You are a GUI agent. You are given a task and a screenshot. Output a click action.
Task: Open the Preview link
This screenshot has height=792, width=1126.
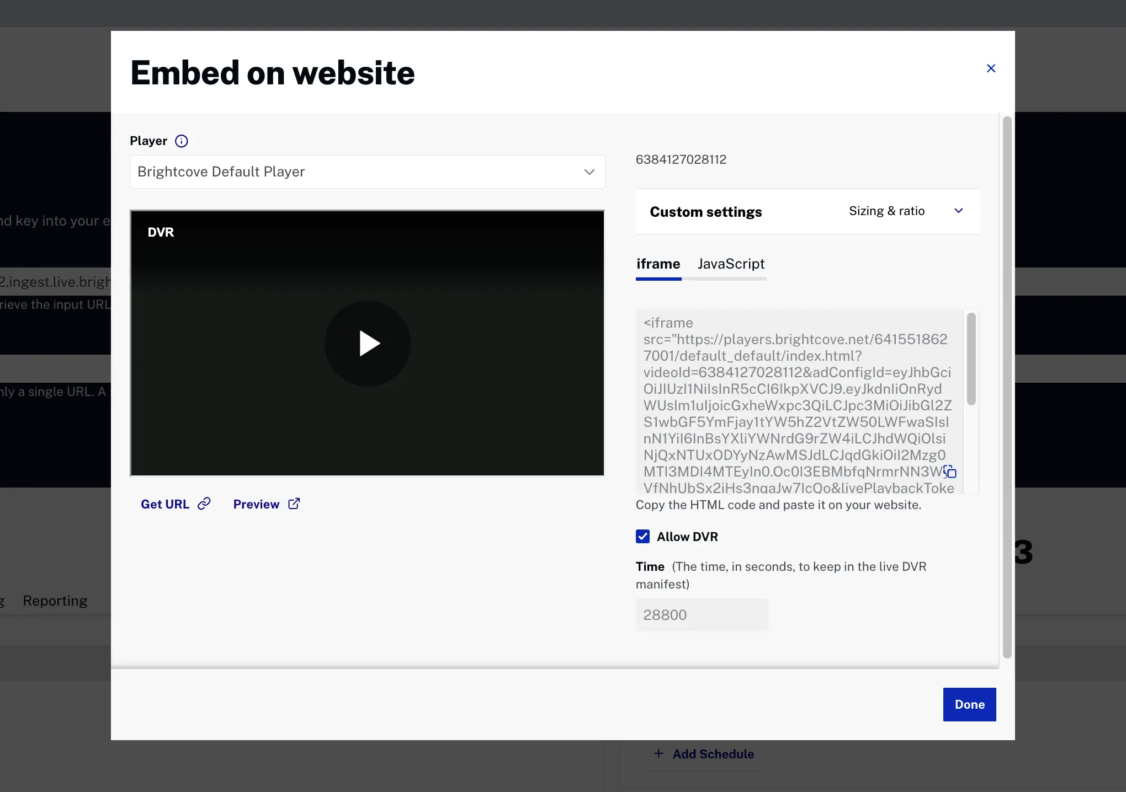[256, 504]
